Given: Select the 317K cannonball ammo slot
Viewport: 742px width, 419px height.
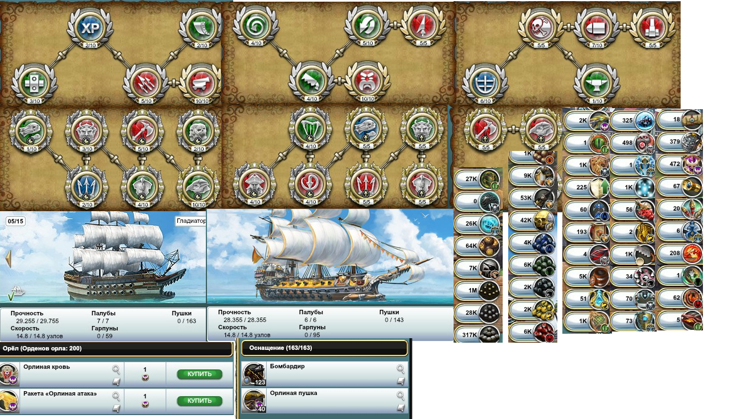Looking at the screenshot, I should click(x=477, y=335).
